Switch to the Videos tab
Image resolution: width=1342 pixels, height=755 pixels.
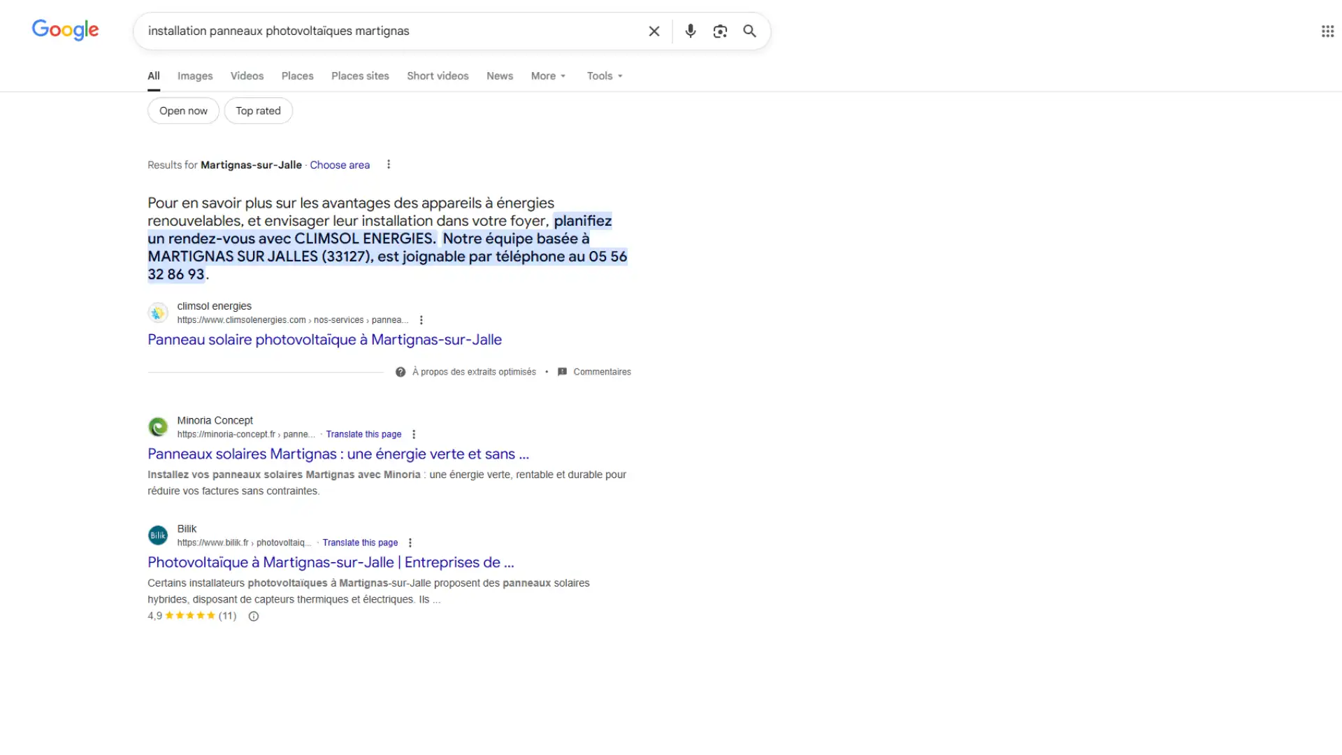pos(247,76)
